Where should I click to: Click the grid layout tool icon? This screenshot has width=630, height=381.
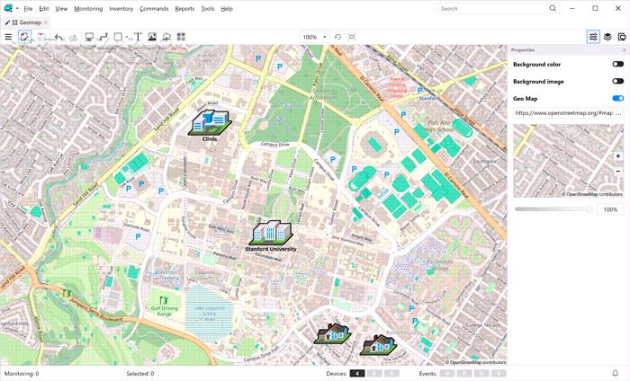click(x=181, y=37)
